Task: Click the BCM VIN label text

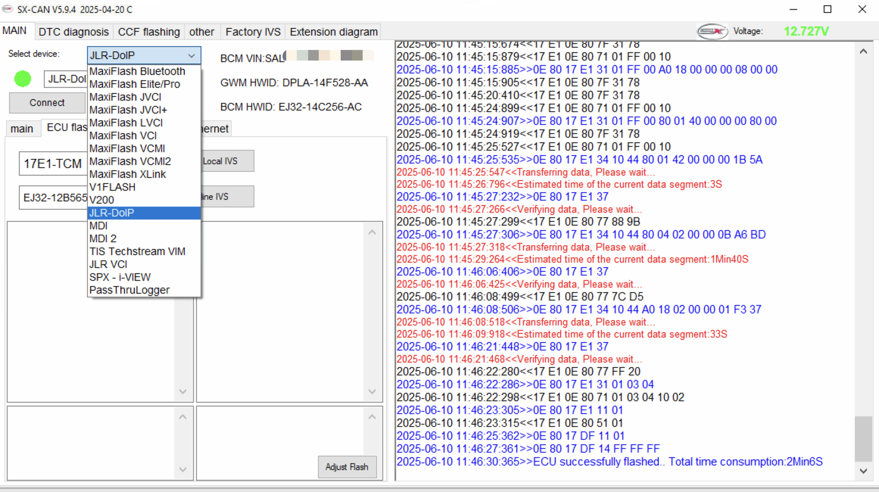Action: (252, 58)
